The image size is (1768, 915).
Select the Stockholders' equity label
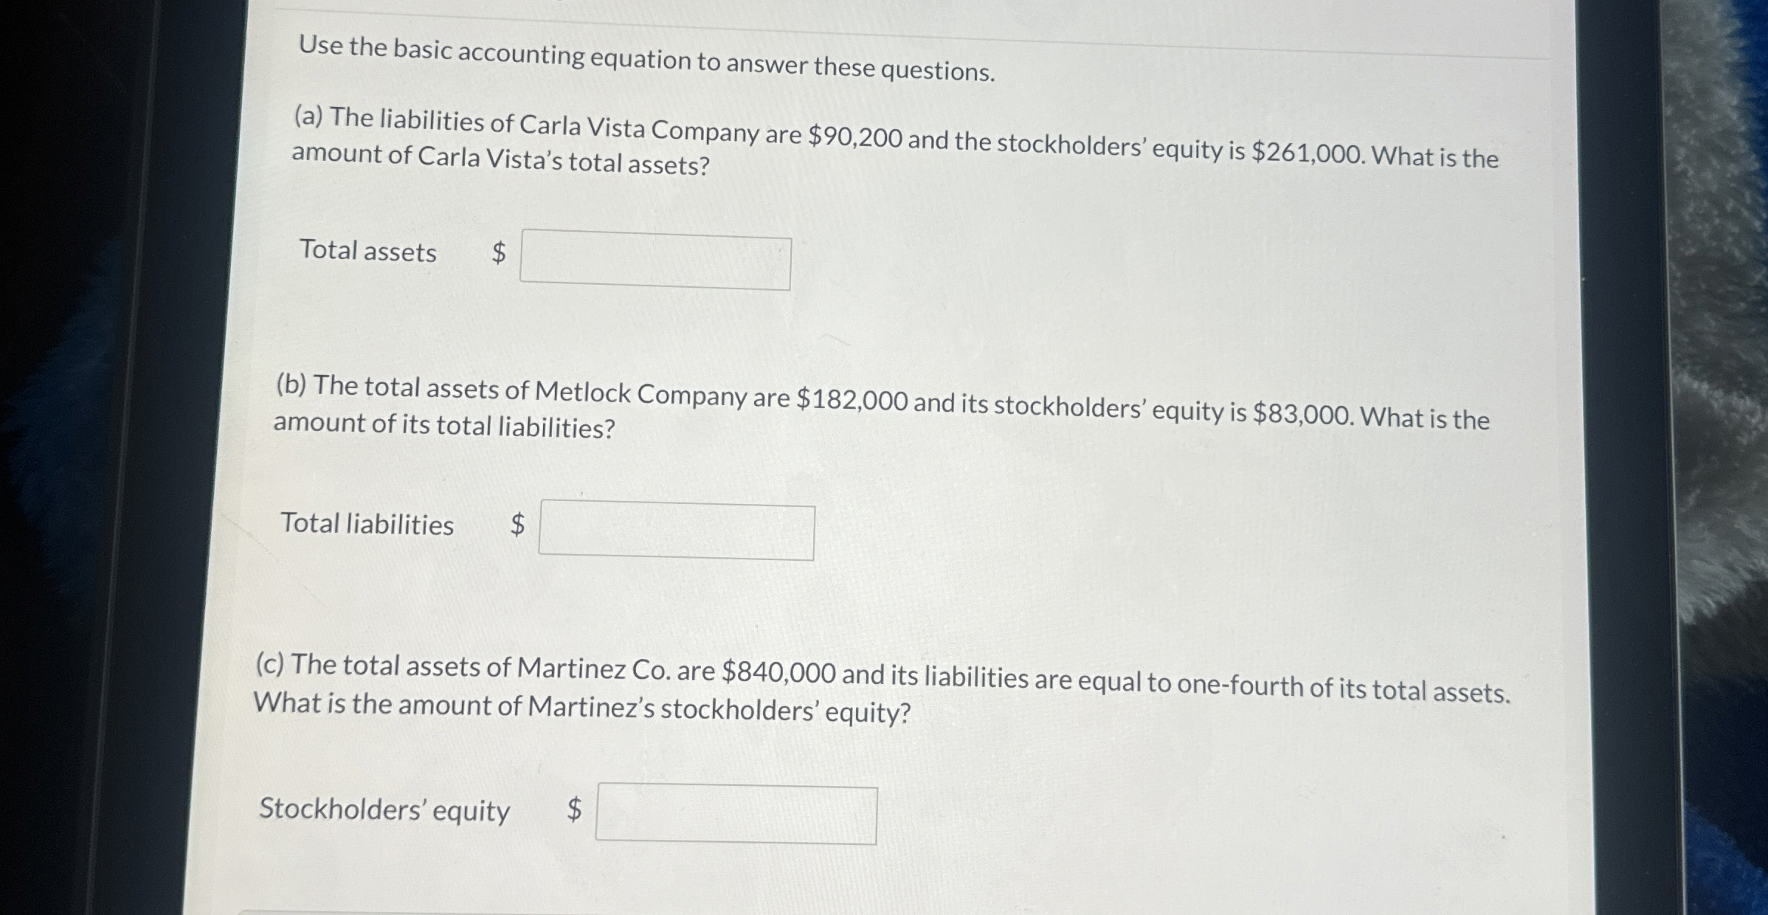click(x=384, y=810)
